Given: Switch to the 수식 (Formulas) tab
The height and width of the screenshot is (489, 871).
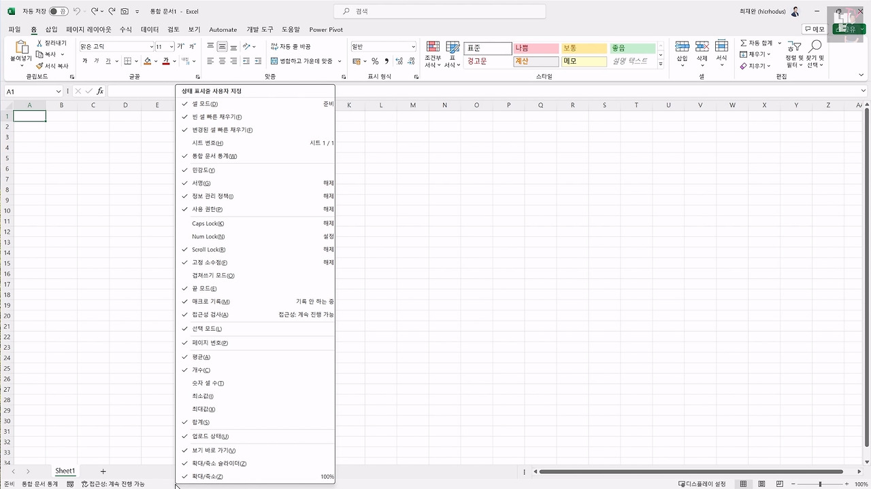Looking at the screenshot, I should (126, 29).
